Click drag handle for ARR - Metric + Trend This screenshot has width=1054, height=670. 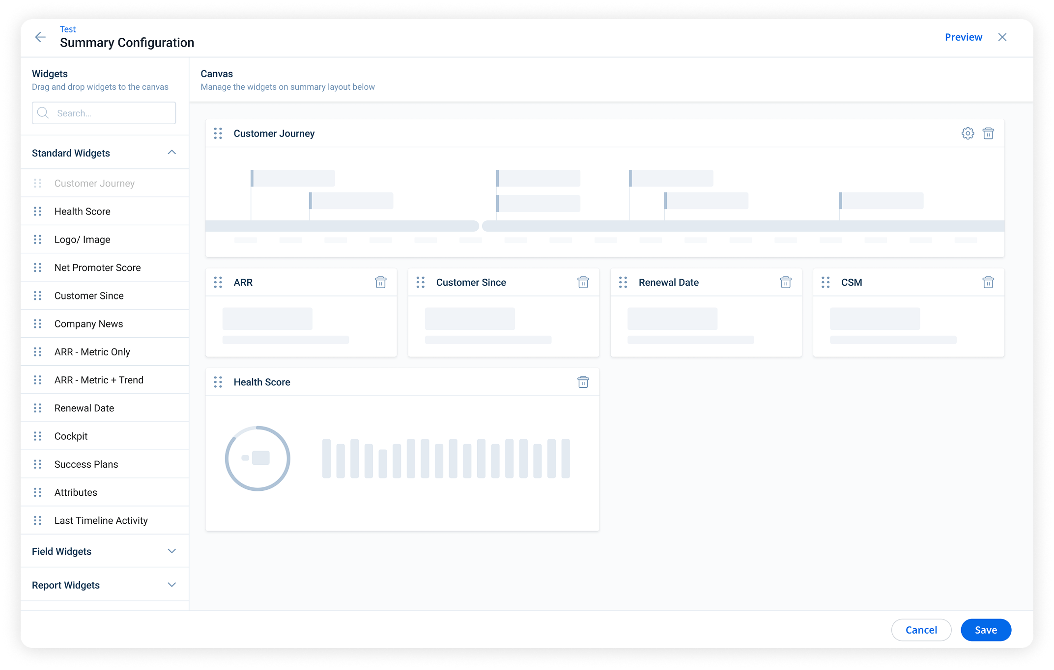[37, 379]
